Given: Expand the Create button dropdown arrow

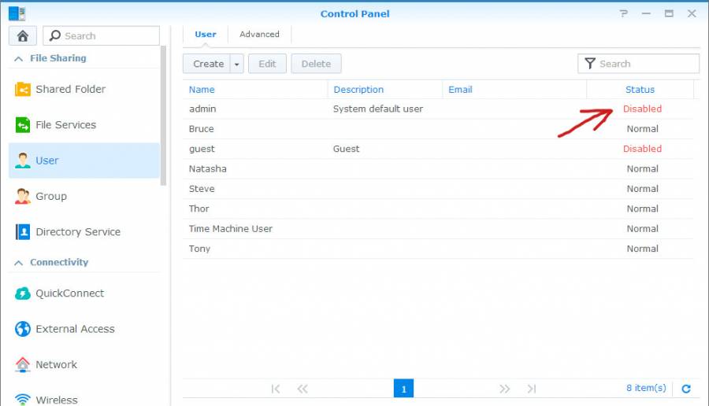Looking at the screenshot, I should [x=237, y=64].
